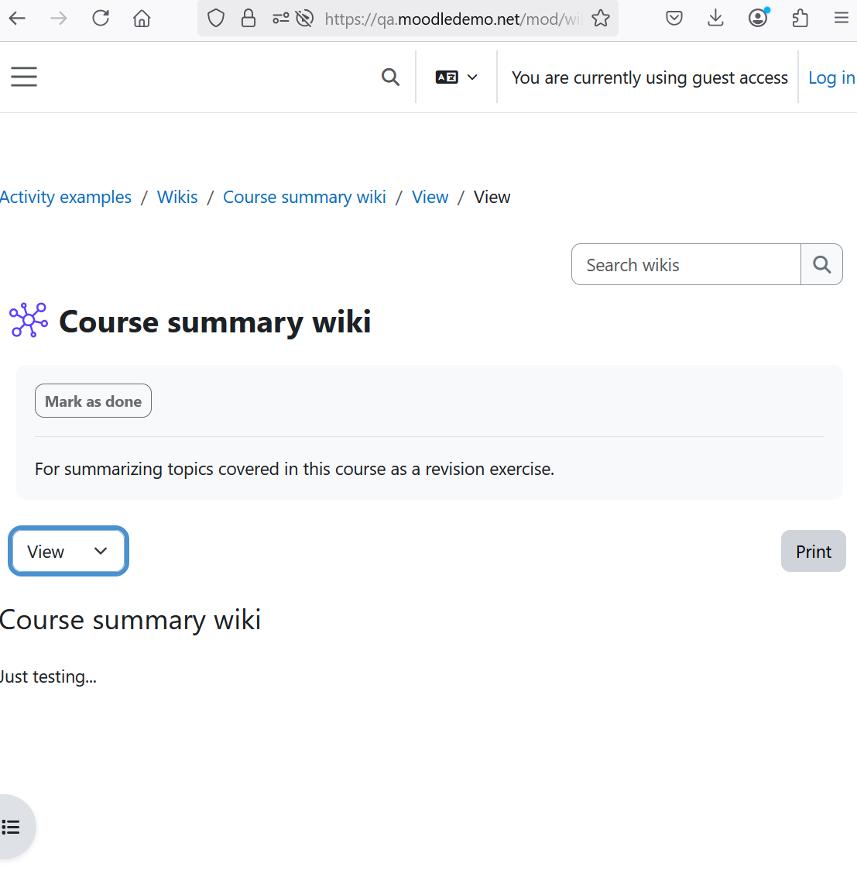The width and height of the screenshot is (857, 888).
Task: Click the Log in link
Action: (x=831, y=77)
